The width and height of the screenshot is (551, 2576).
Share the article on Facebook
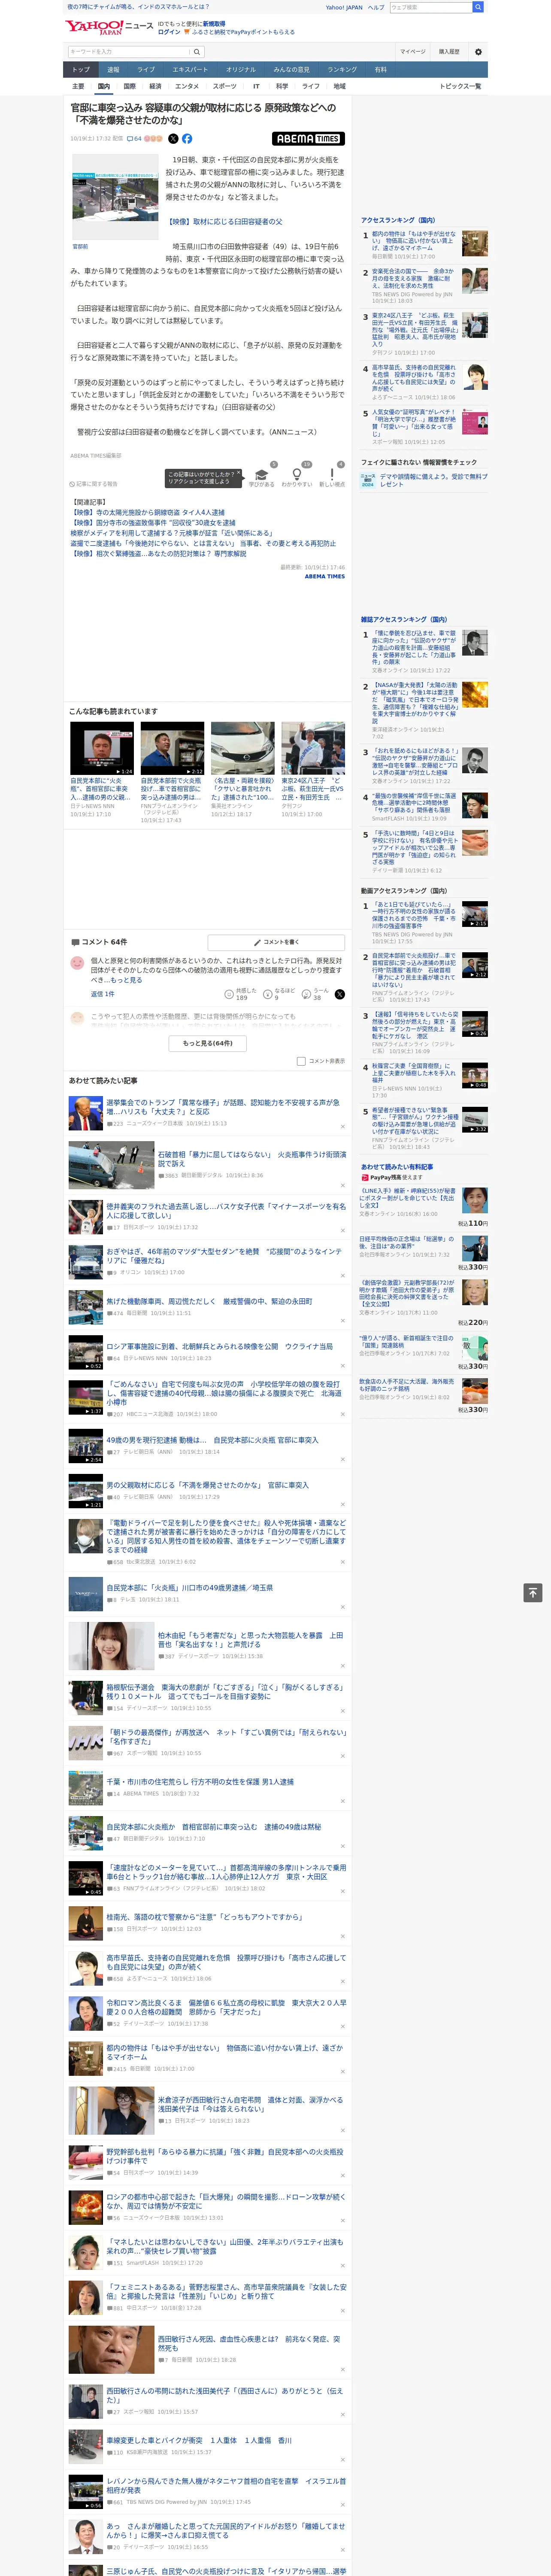(187, 139)
